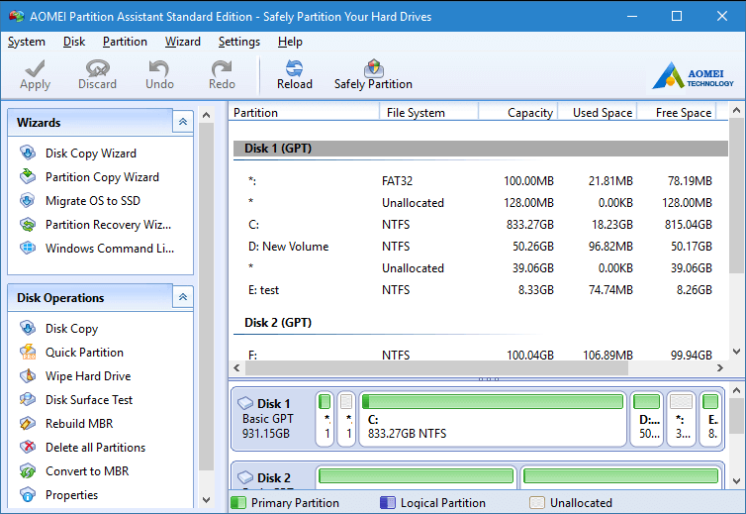Click the Disk 2 drive icon in disk map
The height and width of the screenshot is (514, 746).
point(245,477)
